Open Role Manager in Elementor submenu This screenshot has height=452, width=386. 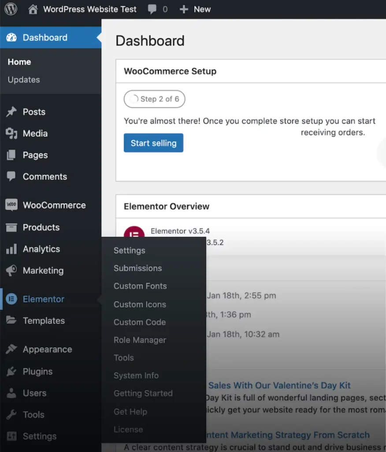pos(140,340)
